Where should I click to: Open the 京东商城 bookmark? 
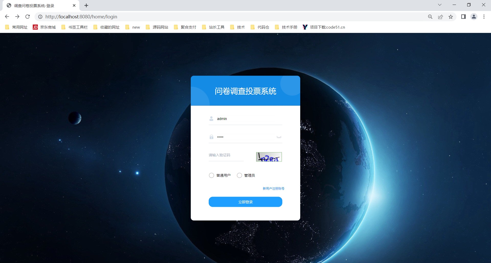point(44,27)
